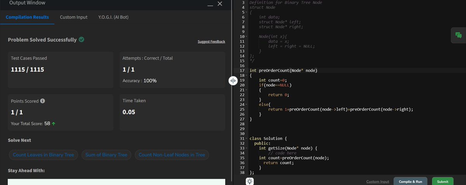This screenshot has width=466, height=185.
Task: Submit the solution with the Submit button
Action: coord(443,182)
